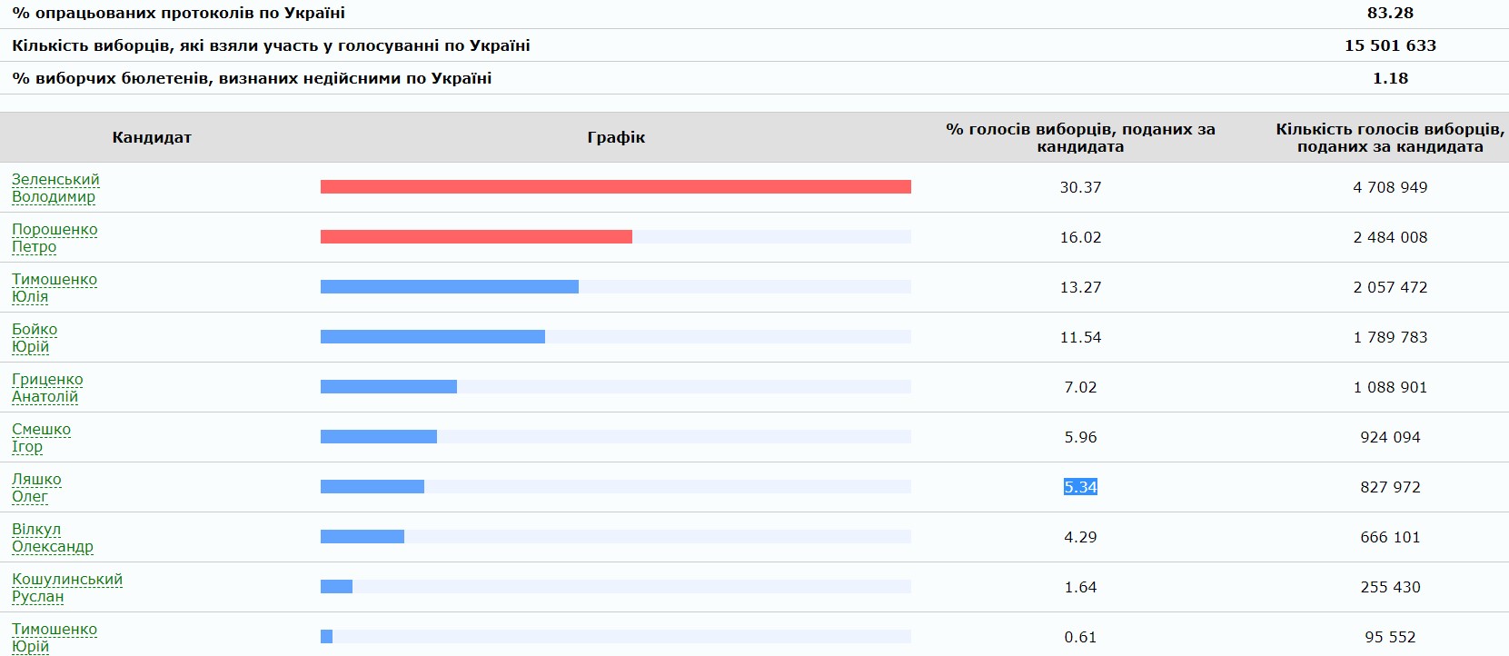Viewport: 1509px width, 656px height.
Task: Click the 4 708 949 vote count
Action: (1390, 187)
